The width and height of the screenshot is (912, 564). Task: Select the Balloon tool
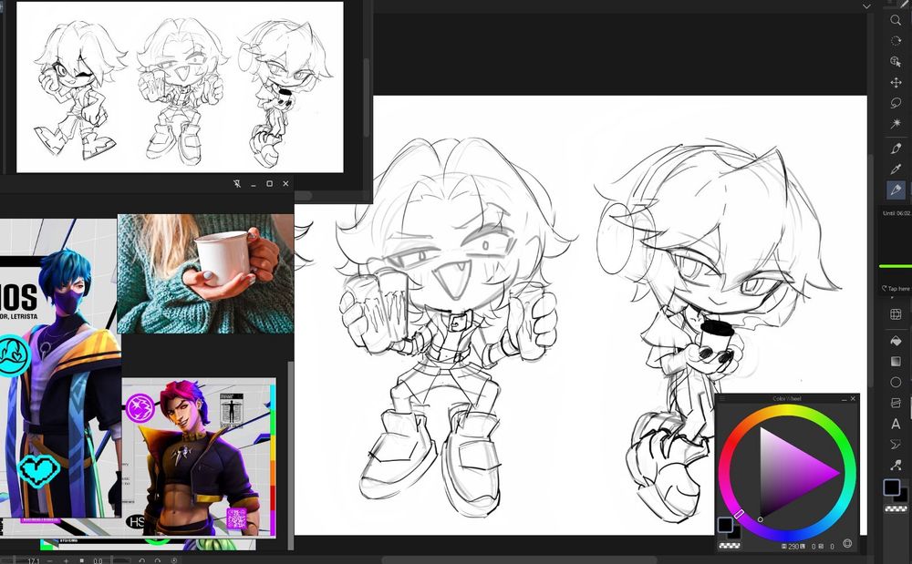896,445
